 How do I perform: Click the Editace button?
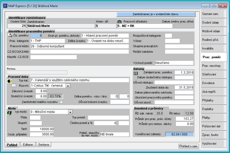tap(28, 144)
